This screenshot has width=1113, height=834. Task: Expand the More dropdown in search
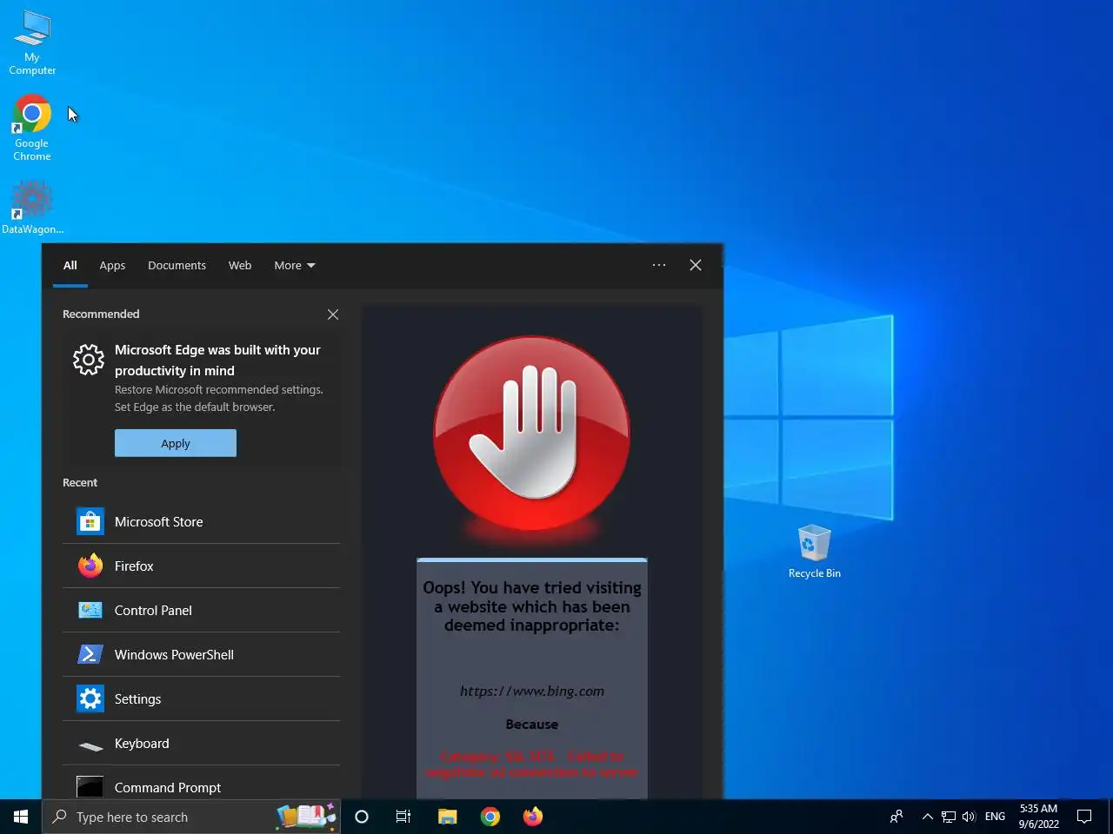pyautogui.click(x=295, y=265)
